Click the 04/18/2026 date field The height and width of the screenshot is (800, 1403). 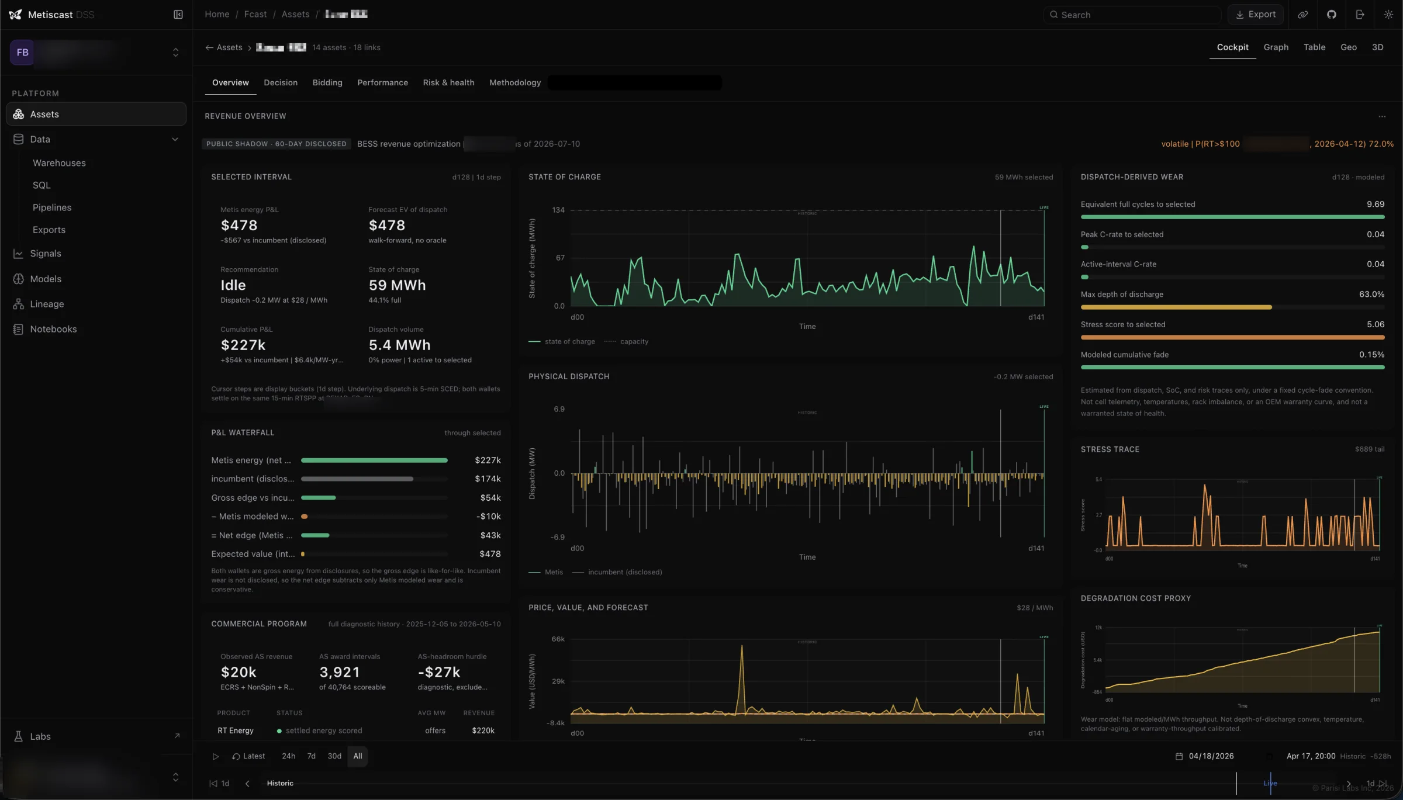pyautogui.click(x=1211, y=756)
